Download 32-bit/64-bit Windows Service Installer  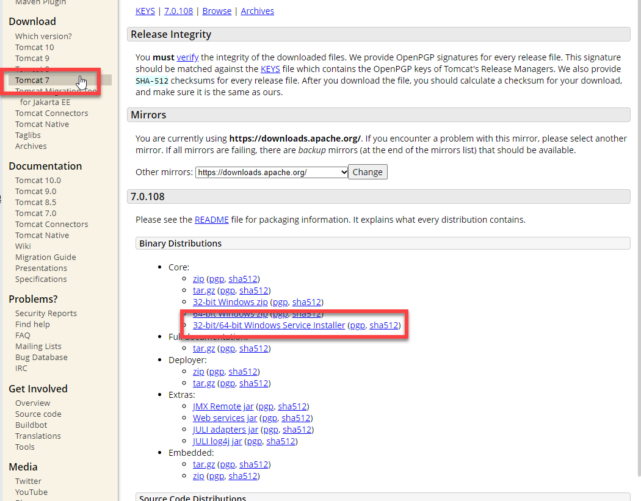tap(269, 325)
